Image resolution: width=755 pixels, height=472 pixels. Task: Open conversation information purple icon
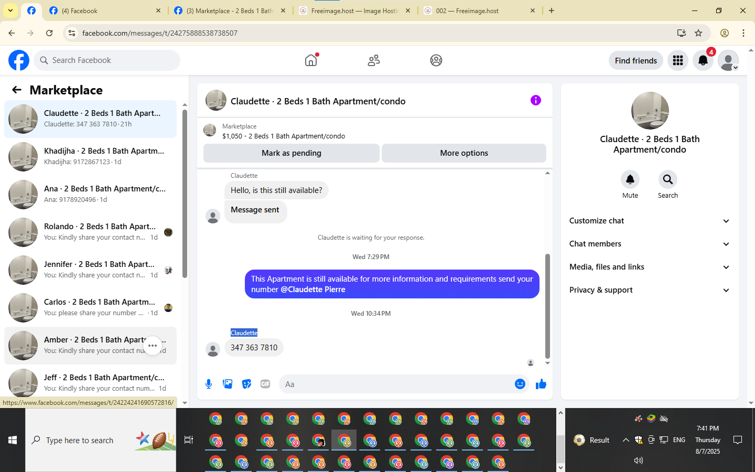pos(535,100)
